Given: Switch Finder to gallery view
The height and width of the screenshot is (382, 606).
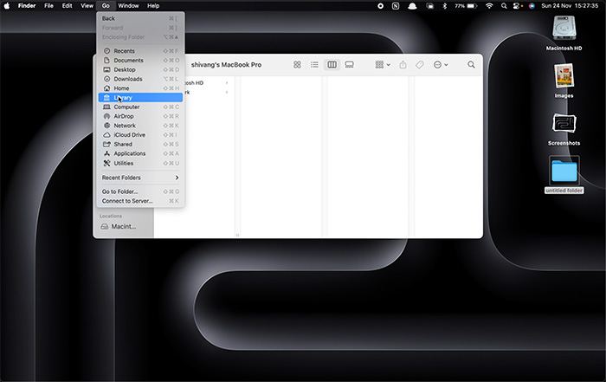Looking at the screenshot, I should pos(349,65).
